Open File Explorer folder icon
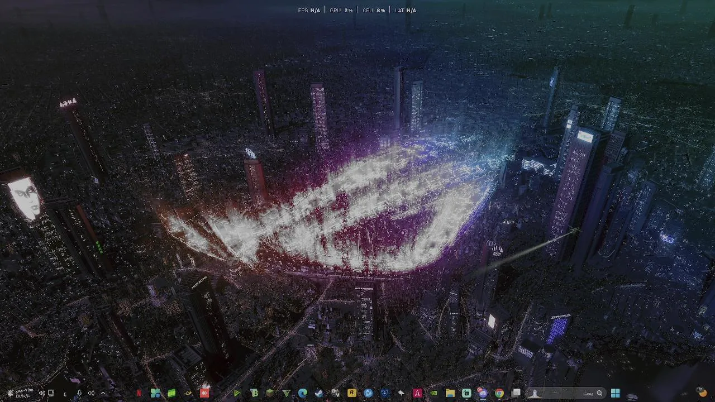The width and height of the screenshot is (715, 402). (x=450, y=393)
